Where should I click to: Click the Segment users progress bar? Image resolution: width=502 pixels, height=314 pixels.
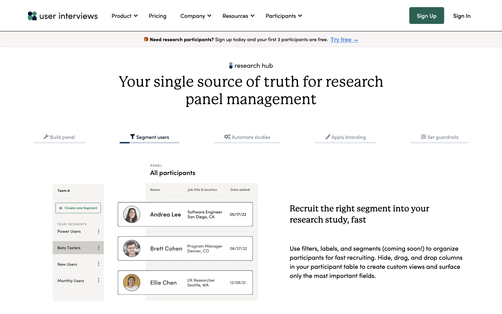(x=150, y=143)
